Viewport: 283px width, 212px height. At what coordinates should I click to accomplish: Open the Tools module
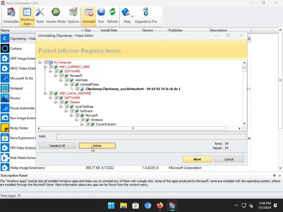[40, 16]
